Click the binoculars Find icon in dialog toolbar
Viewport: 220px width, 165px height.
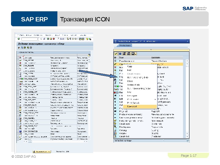(x=124, y=54)
